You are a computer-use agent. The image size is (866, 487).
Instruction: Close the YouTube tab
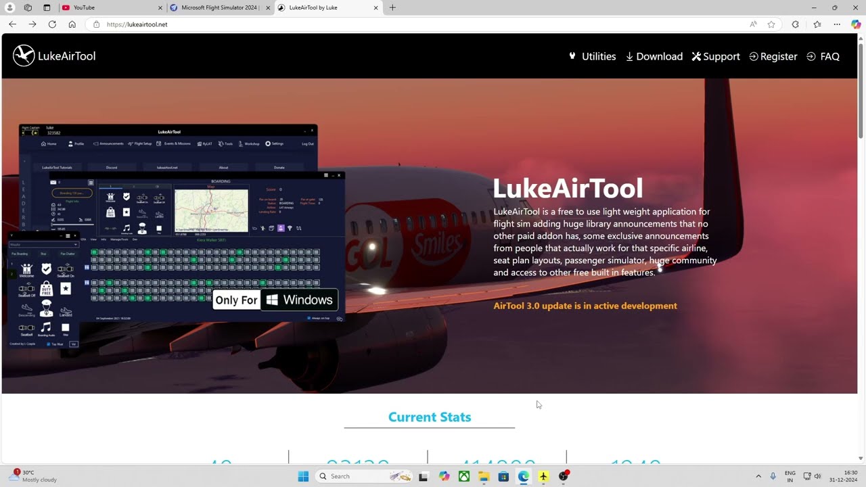coord(160,7)
